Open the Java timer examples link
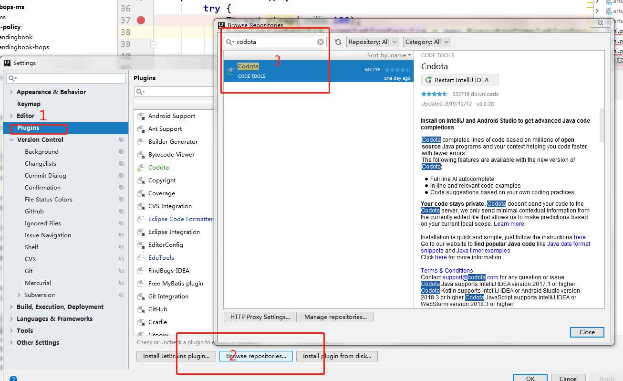Viewport: 623px width, 381px height. point(483,251)
